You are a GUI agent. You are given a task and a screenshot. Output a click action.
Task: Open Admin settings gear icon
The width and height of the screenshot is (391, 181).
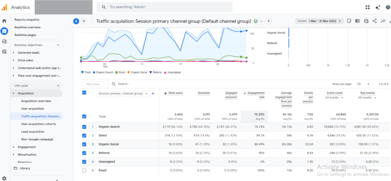click(4, 178)
